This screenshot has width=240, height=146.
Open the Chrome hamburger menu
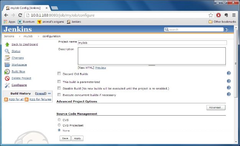[234, 15]
